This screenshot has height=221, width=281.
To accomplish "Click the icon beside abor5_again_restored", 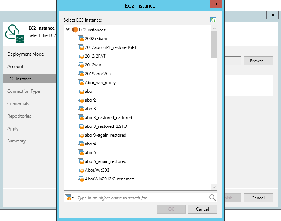I will pos(81,161).
